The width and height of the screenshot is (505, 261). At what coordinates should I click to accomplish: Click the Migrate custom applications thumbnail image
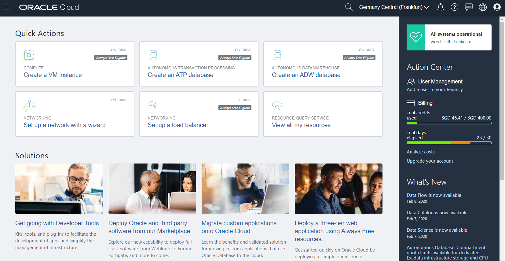click(245, 189)
